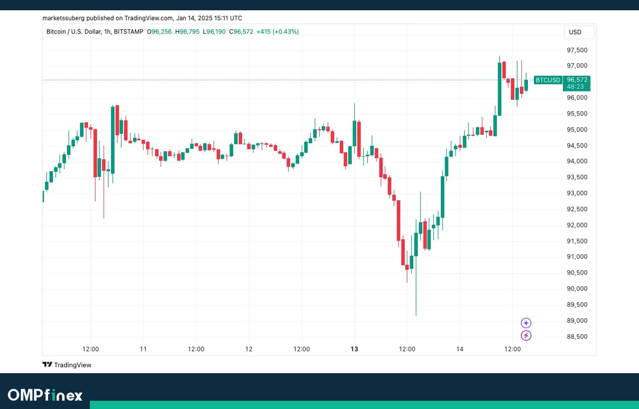Click the purple lightning bolt icon

coord(526,336)
